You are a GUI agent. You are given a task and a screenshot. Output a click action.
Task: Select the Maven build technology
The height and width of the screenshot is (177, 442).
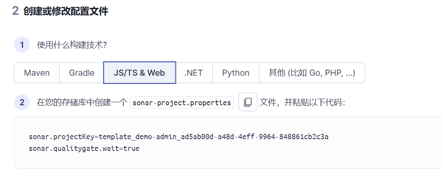(x=37, y=73)
